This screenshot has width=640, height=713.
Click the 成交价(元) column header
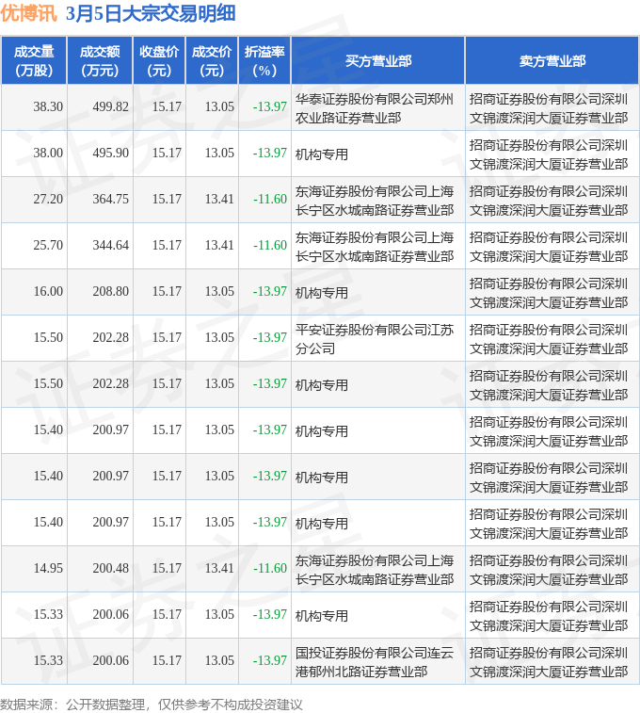[x=212, y=61]
